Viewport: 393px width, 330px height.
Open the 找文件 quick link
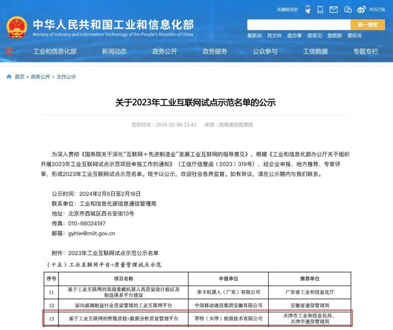pyautogui.click(x=274, y=36)
